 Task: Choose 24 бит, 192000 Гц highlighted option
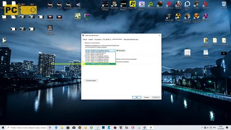tap(100, 64)
